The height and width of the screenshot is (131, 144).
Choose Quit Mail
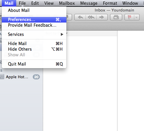34,64
